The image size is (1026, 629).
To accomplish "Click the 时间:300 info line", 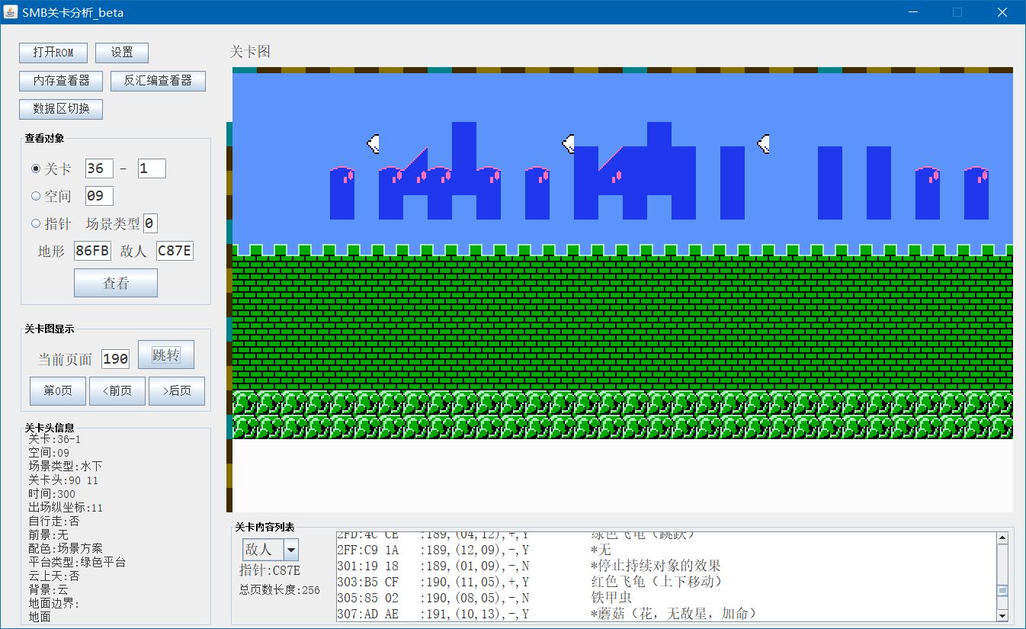I will [52, 494].
